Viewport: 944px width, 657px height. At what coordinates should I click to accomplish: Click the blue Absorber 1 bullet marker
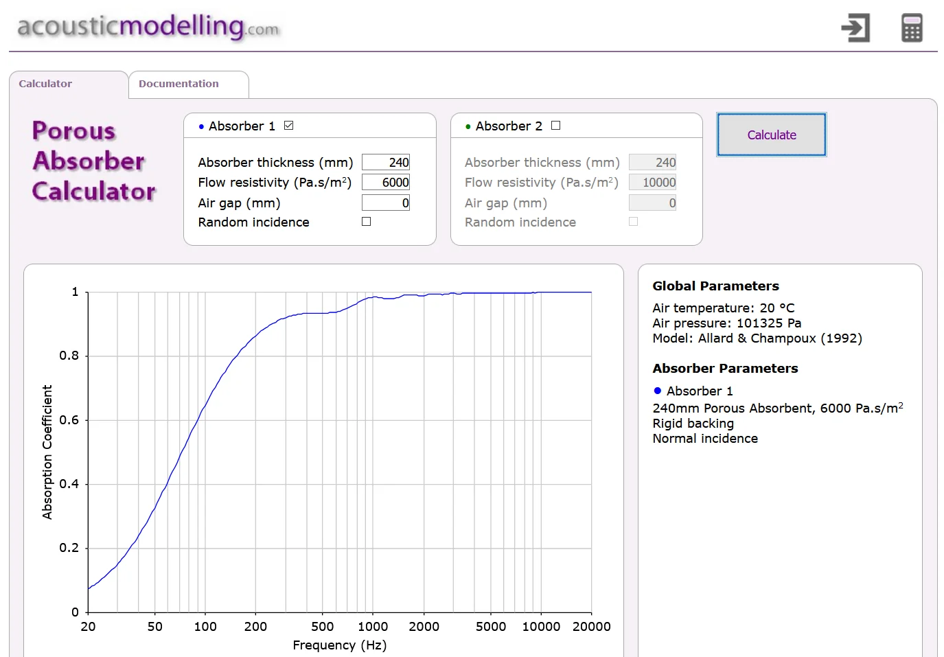[201, 126]
